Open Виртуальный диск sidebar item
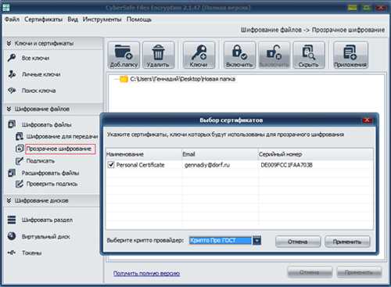The width and height of the screenshot is (391, 287). (x=46, y=237)
